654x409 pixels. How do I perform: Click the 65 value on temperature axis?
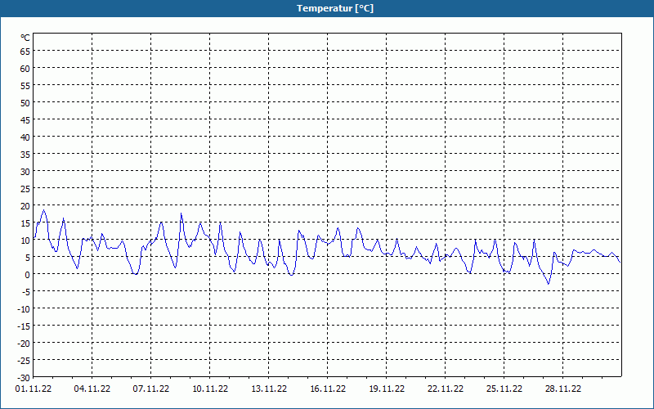pos(25,52)
